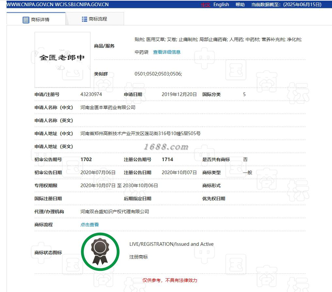Select similar group codes 0501;0502;0503;0506;
The width and height of the screenshot is (332, 292).
[158, 74]
